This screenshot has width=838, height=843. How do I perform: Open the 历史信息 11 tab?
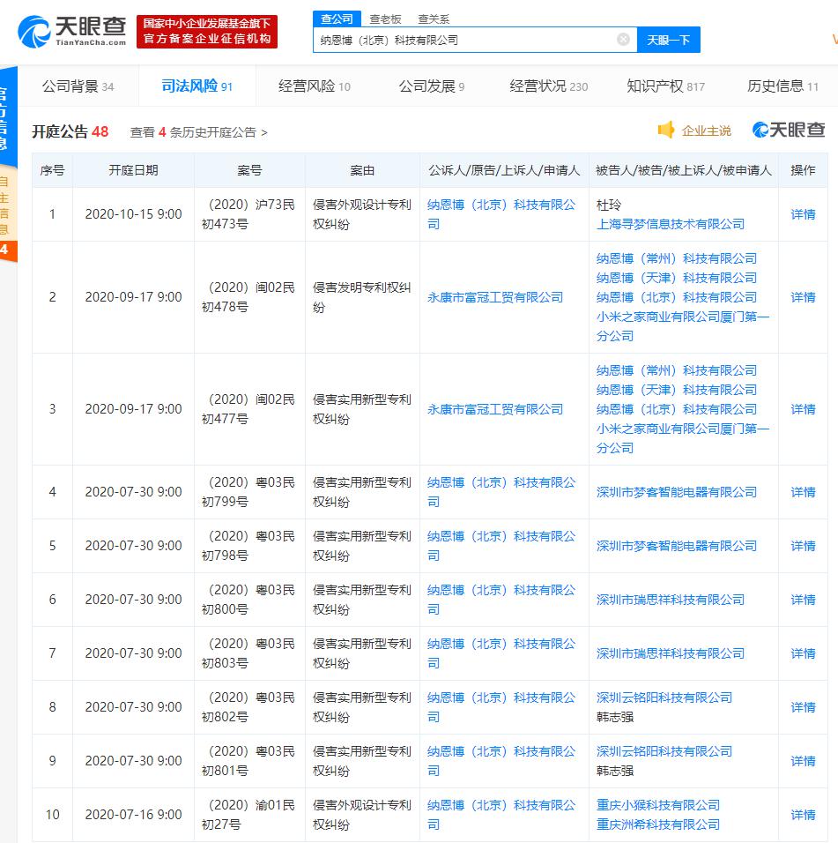(782, 86)
